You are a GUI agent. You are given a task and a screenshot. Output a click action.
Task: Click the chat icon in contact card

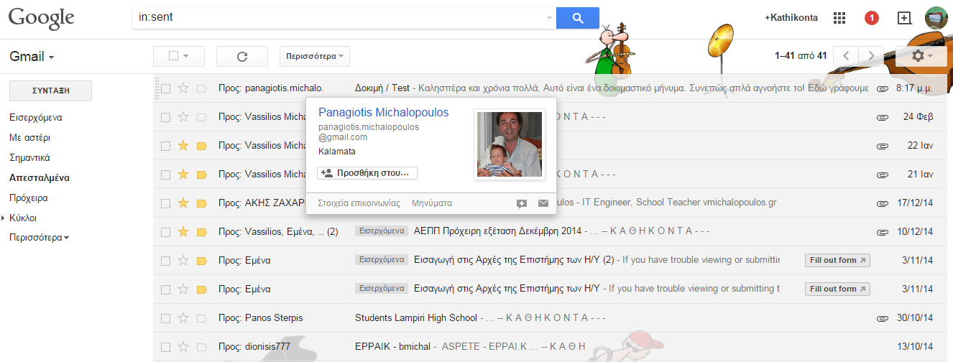522,203
